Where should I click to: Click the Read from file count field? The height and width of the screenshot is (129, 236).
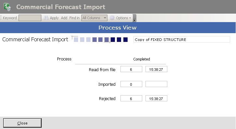131,69
